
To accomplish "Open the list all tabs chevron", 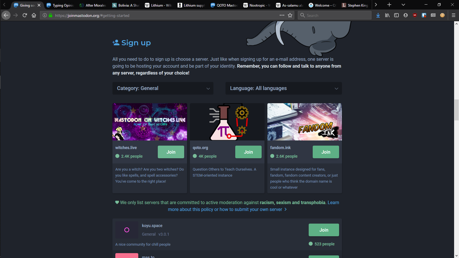I will 403,5.
